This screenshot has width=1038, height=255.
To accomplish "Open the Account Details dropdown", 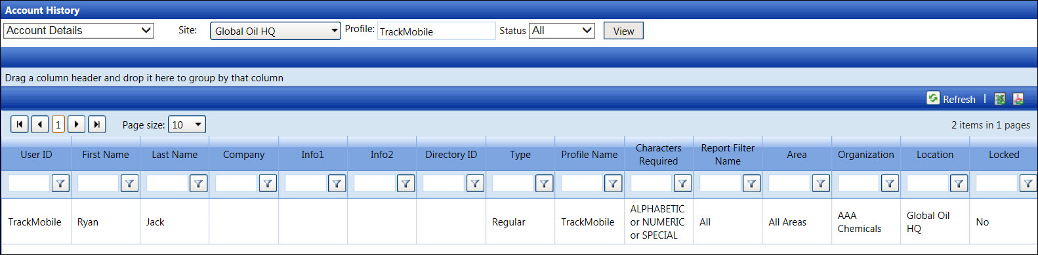I will click(79, 31).
